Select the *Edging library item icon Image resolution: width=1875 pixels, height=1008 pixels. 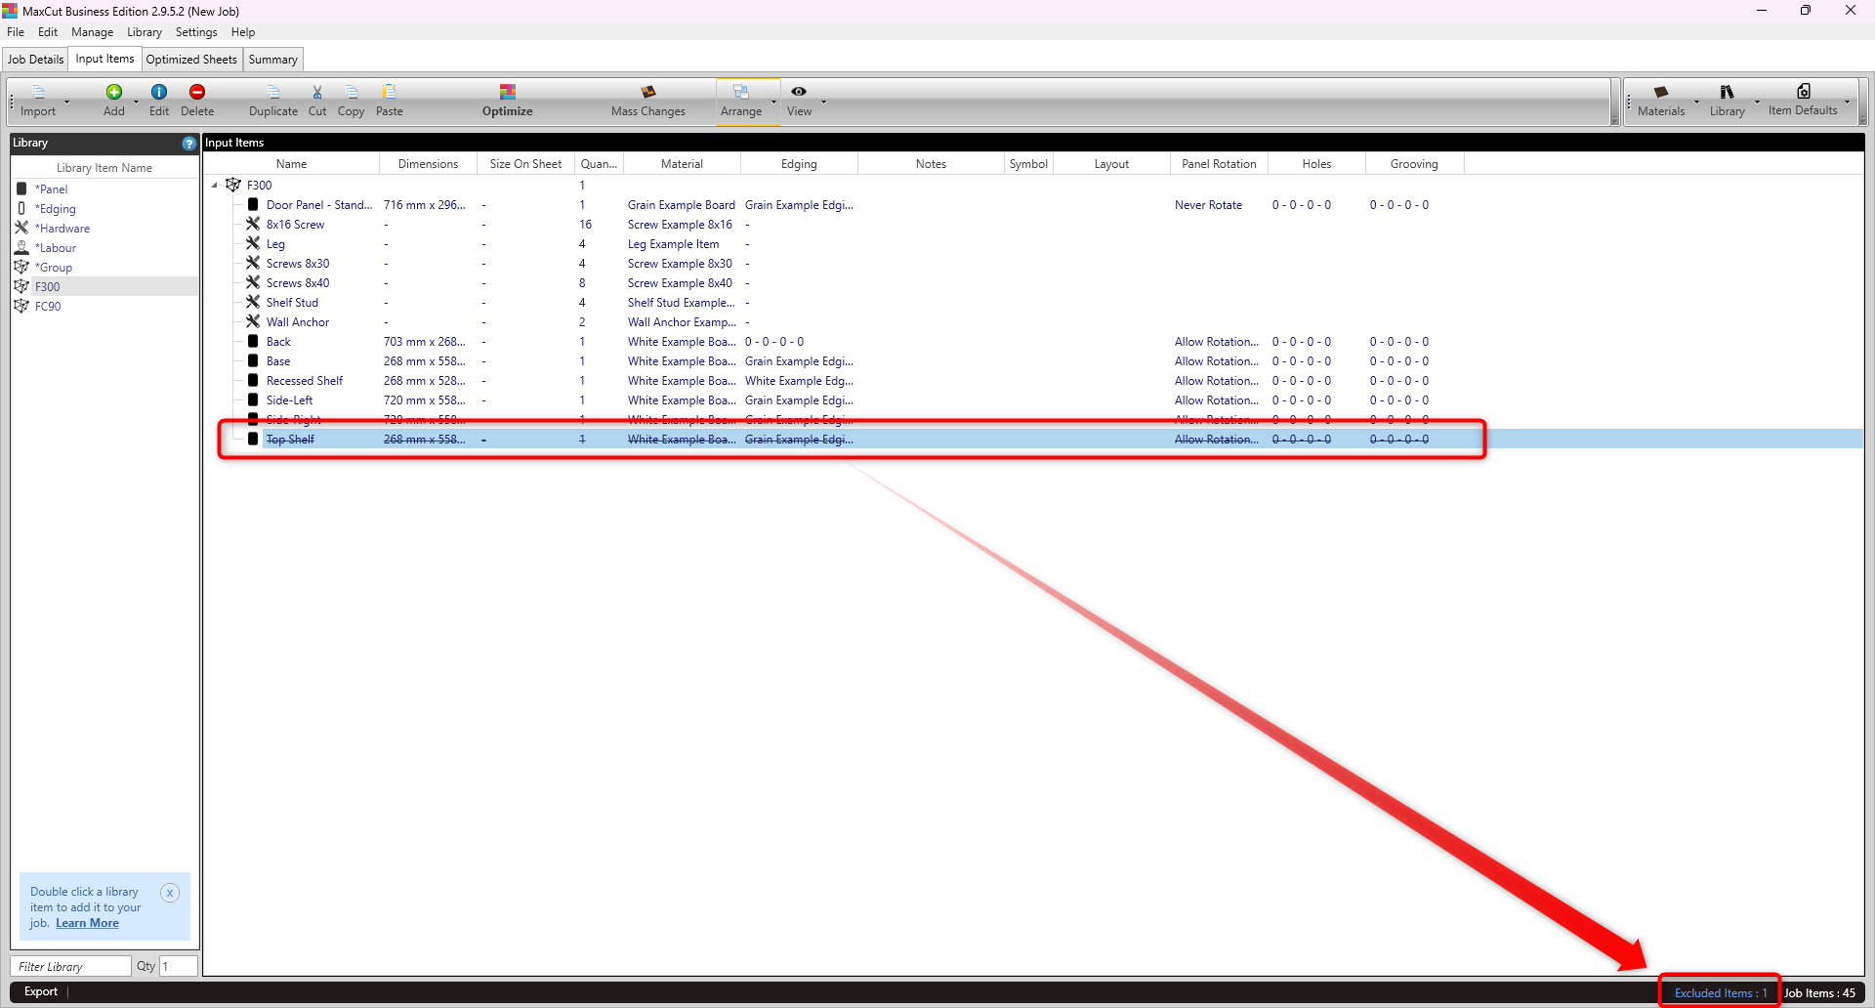(21, 208)
